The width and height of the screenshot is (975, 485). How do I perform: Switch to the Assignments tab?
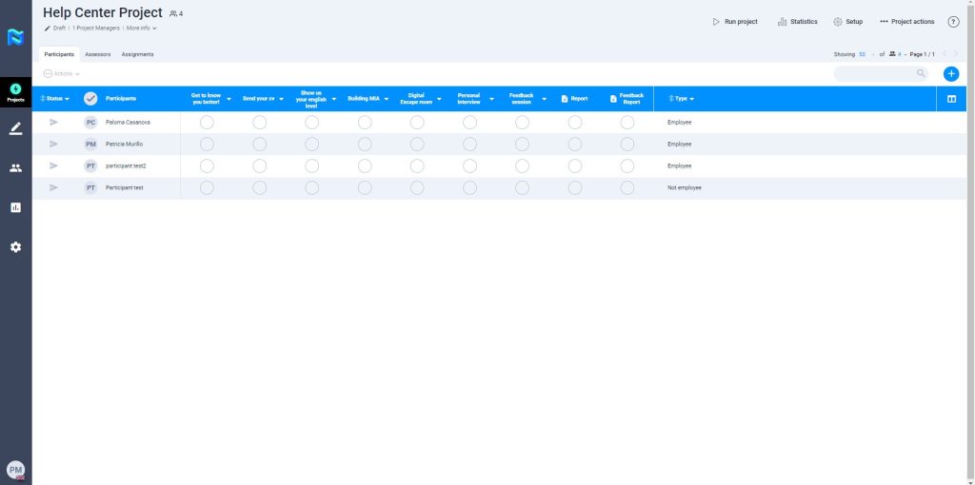[x=137, y=54]
